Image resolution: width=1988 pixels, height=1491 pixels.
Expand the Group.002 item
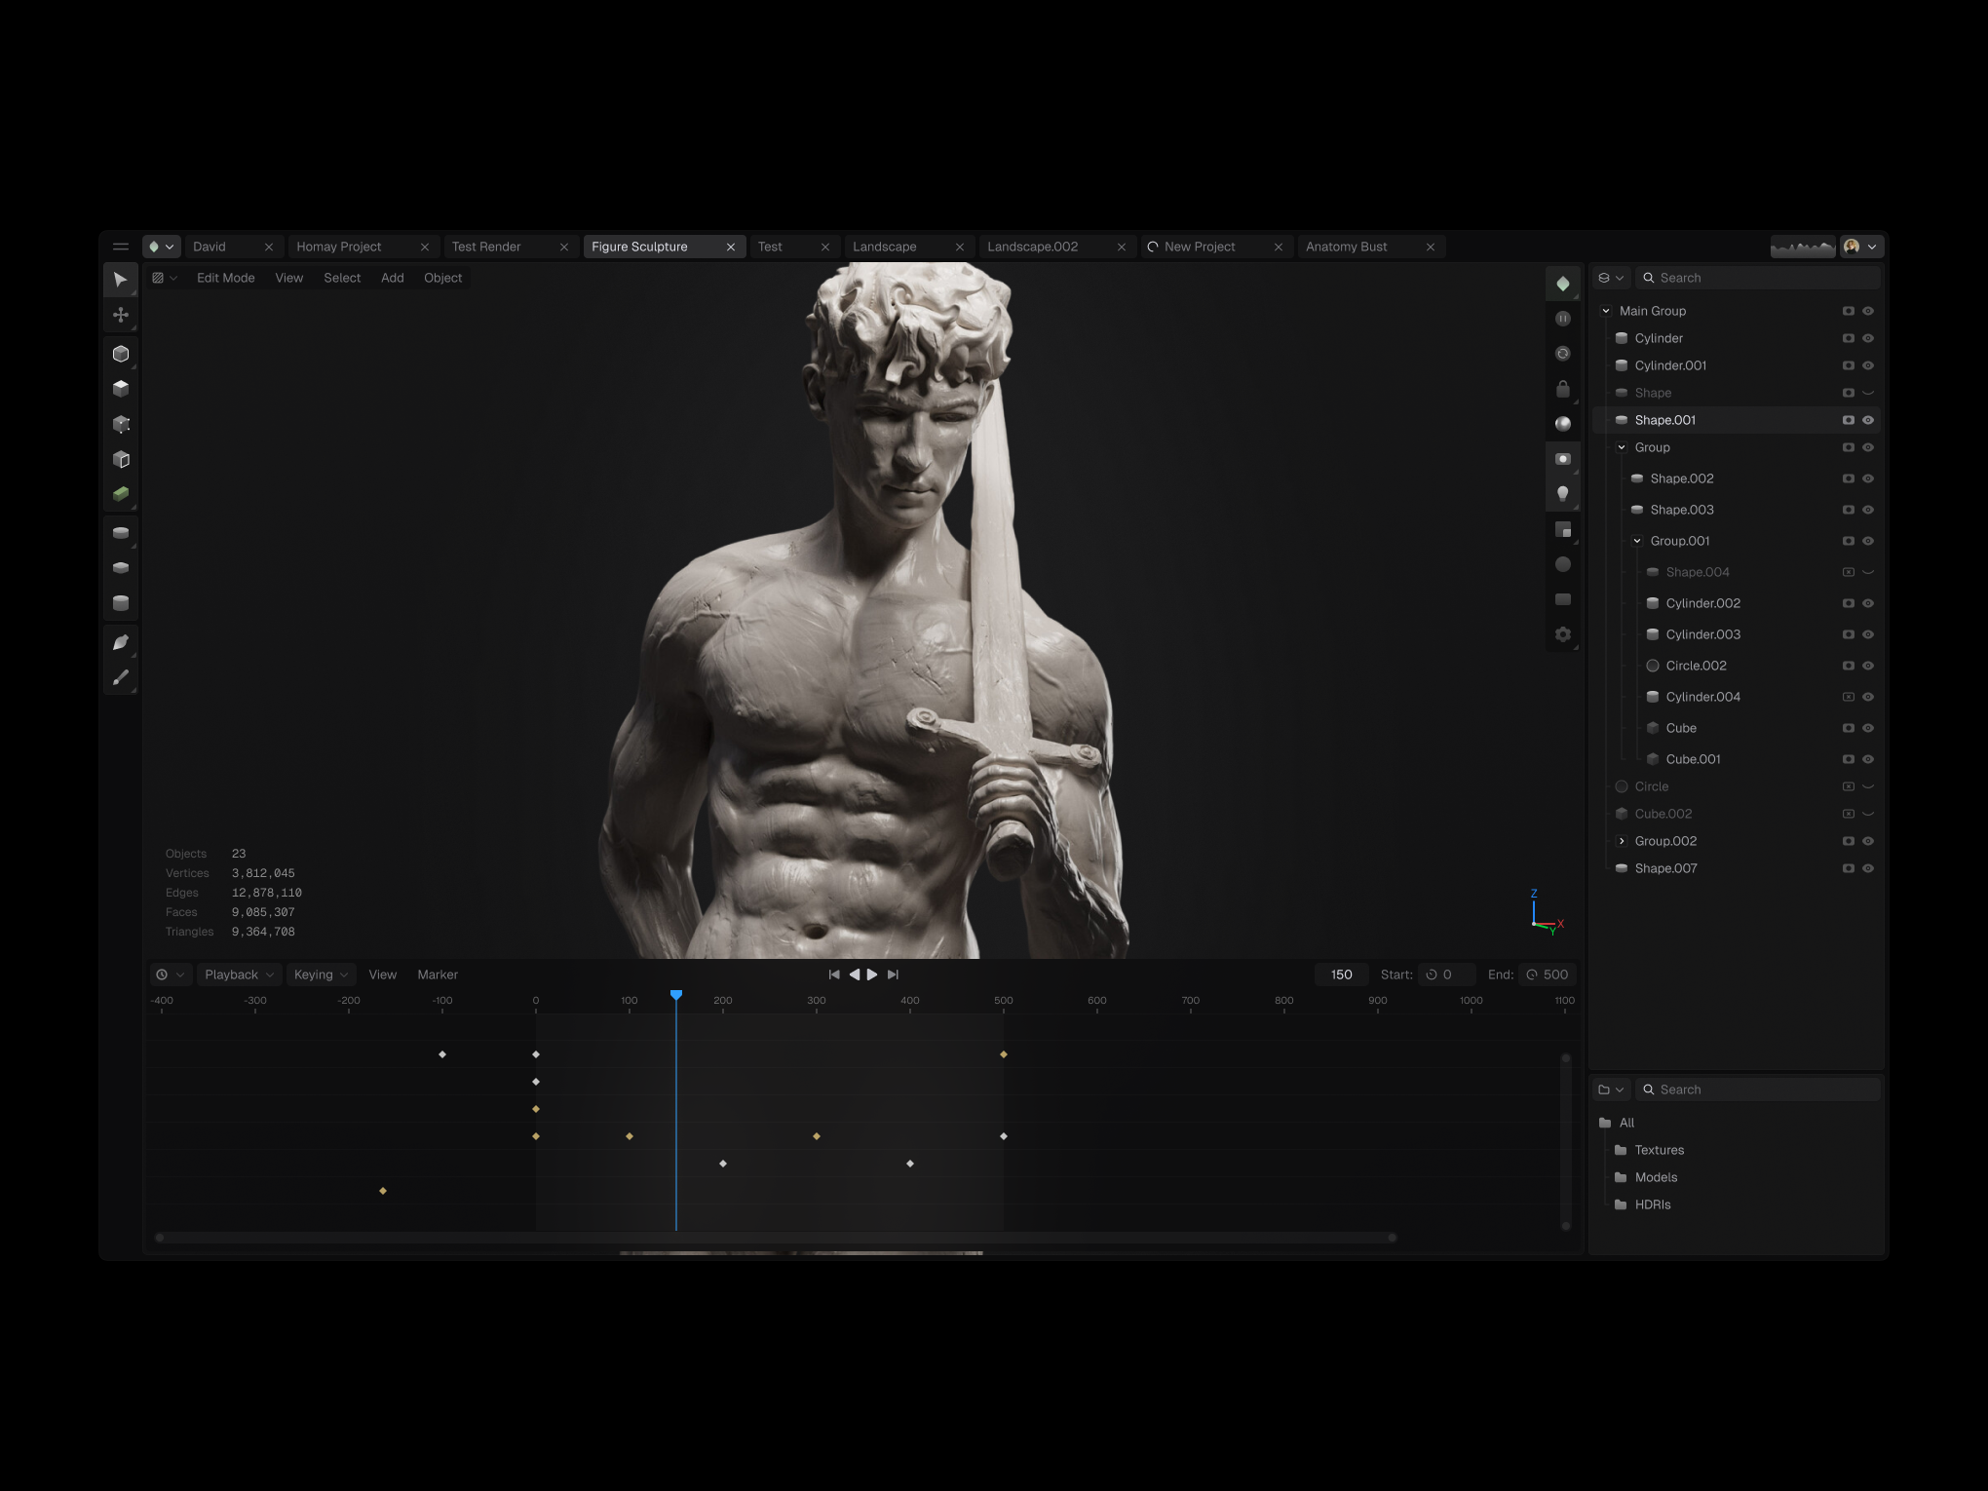tap(1624, 840)
